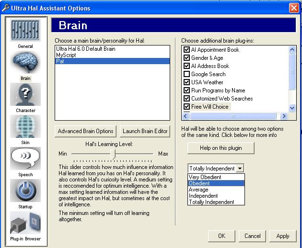The height and width of the screenshot is (248, 302).
Task: Toggle the Run Programs by Name checkbox
Action: click(x=186, y=90)
